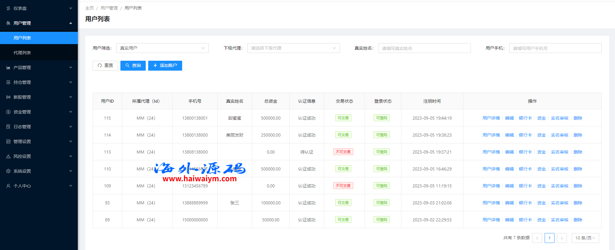Click the icon beside 持仓管理
The image size is (615, 250).
tap(8, 82)
